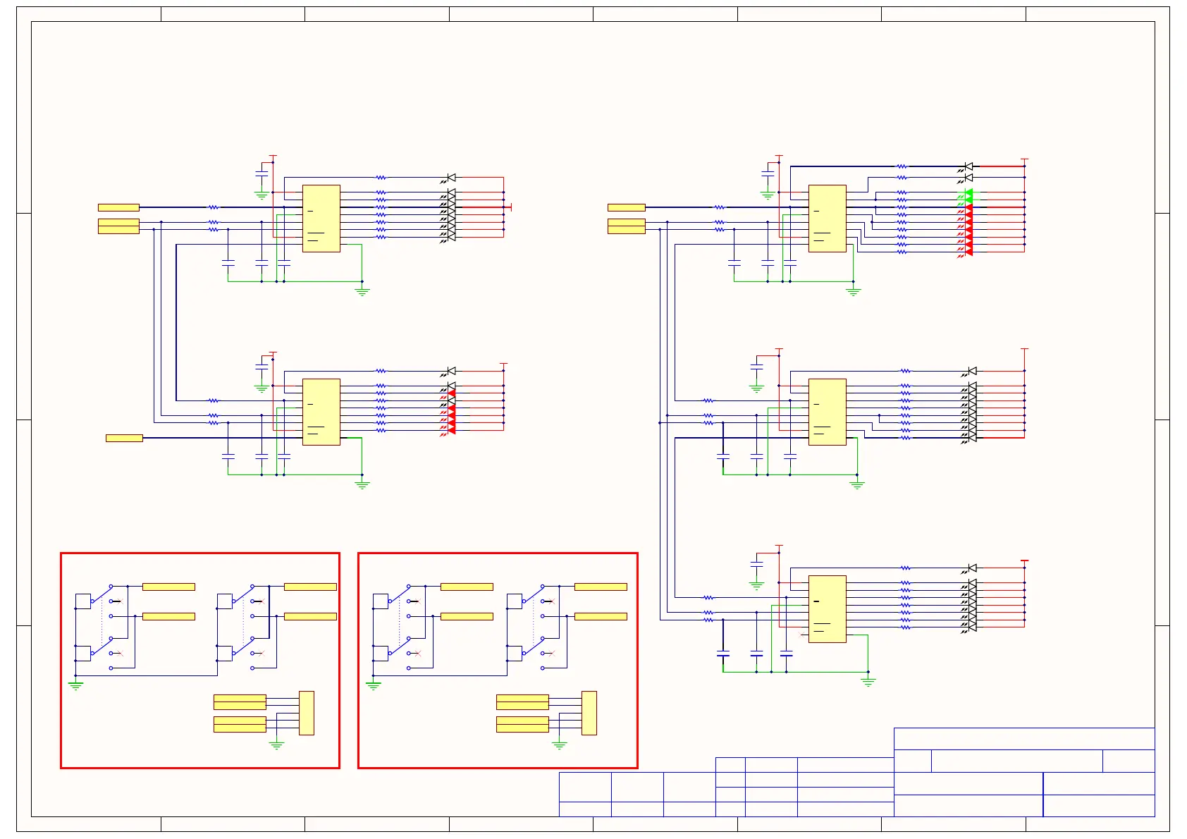
Task: Select the yellow IC block of the top-left circuit
Action: [x=321, y=219]
